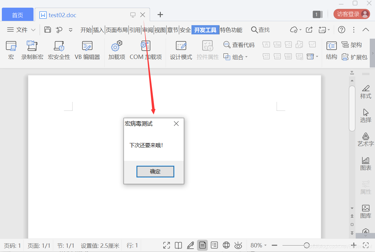Image resolution: width=375 pixels, height=252 pixels.
Task: Open 扩展包 expansion packs
Action: (354, 57)
